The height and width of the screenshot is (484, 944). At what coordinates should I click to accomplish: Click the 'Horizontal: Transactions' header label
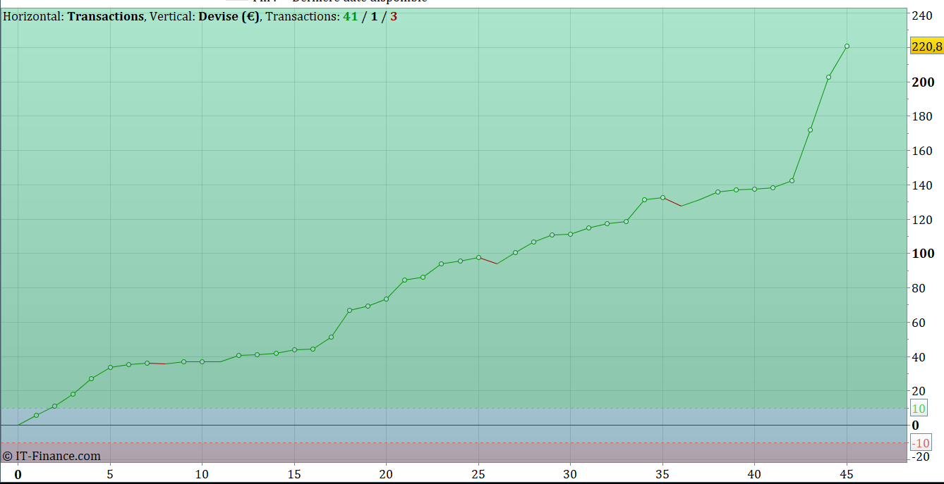coord(73,16)
